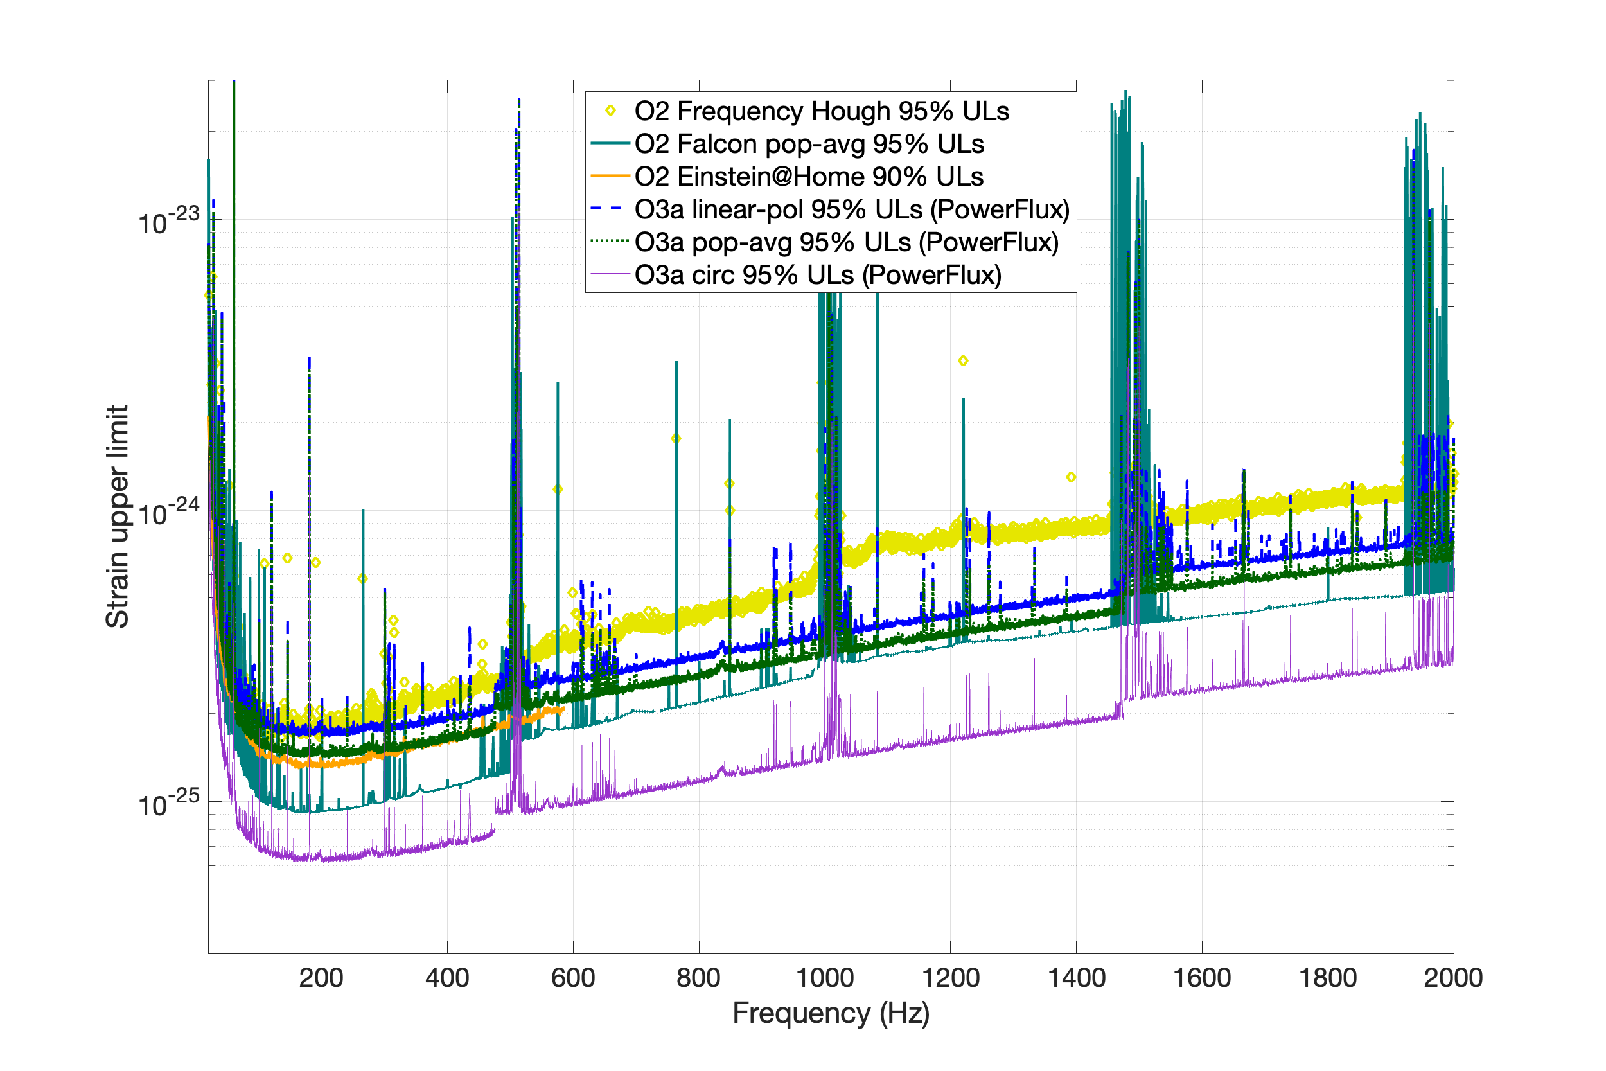Click 'O3a circ 95% ULs (PowerFlux)' text
This screenshot has width=1606, height=1071.
point(818,274)
